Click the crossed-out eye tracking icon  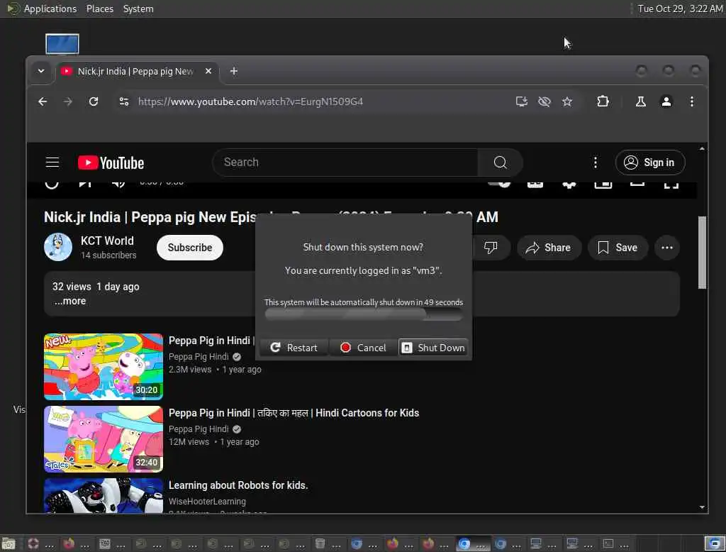pos(544,101)
